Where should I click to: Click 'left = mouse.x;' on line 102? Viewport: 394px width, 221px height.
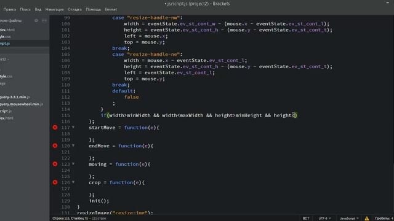pyautogui.click(x=146, y=36)
